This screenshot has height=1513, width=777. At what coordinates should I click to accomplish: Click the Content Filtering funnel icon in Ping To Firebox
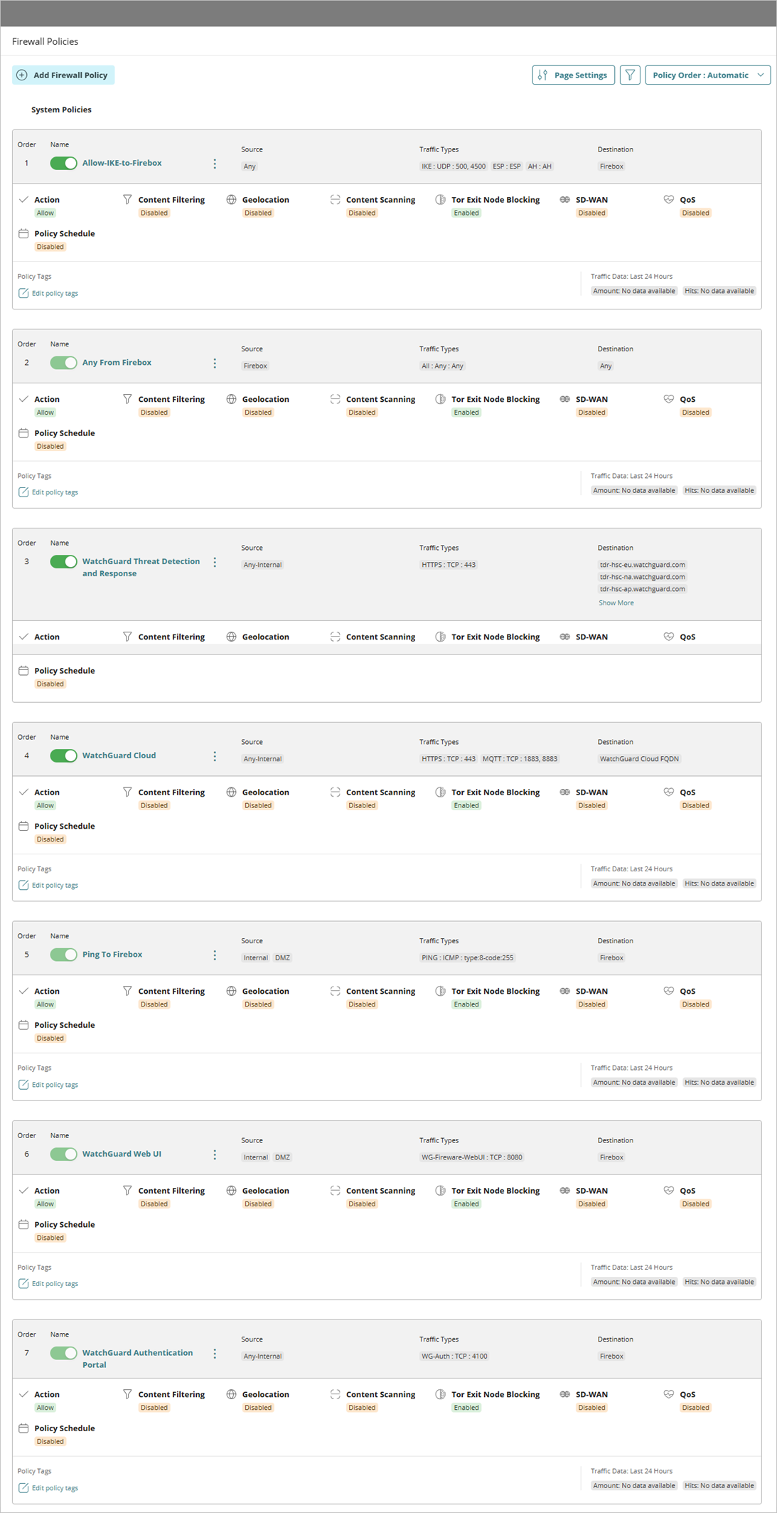pos(127,991)
